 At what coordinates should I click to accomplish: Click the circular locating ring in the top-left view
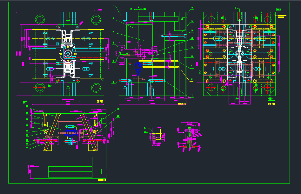67,53
